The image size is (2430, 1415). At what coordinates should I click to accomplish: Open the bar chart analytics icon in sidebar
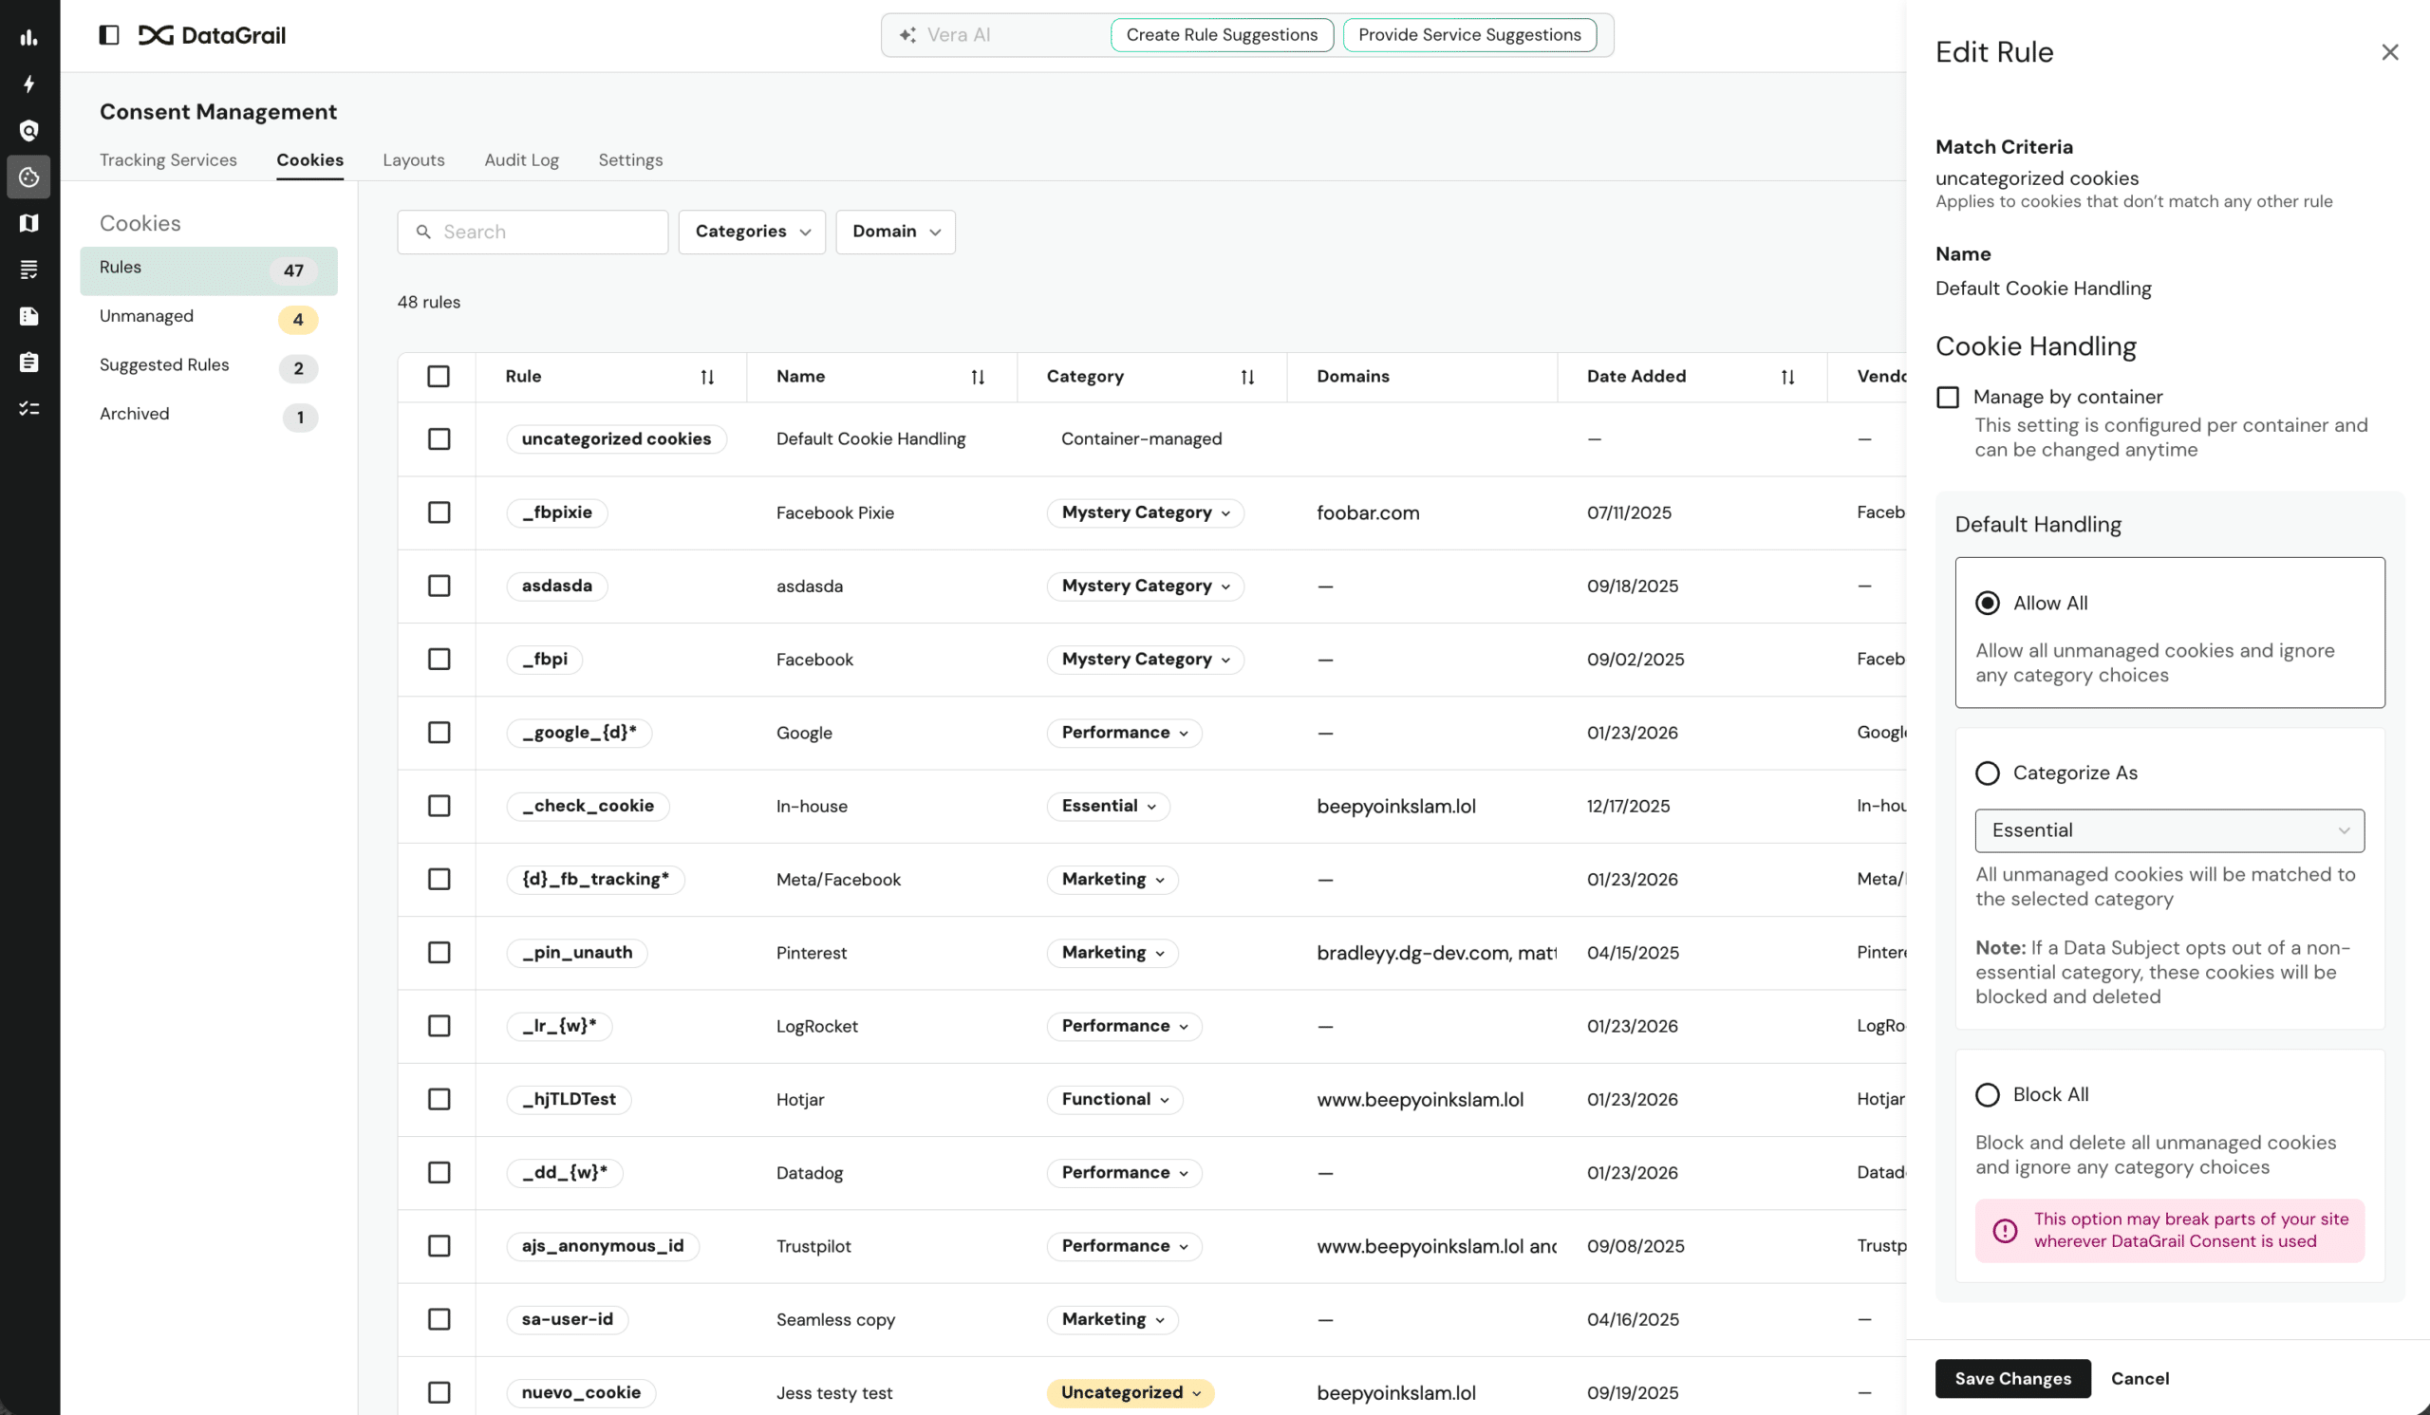click(x=28, y=37)
